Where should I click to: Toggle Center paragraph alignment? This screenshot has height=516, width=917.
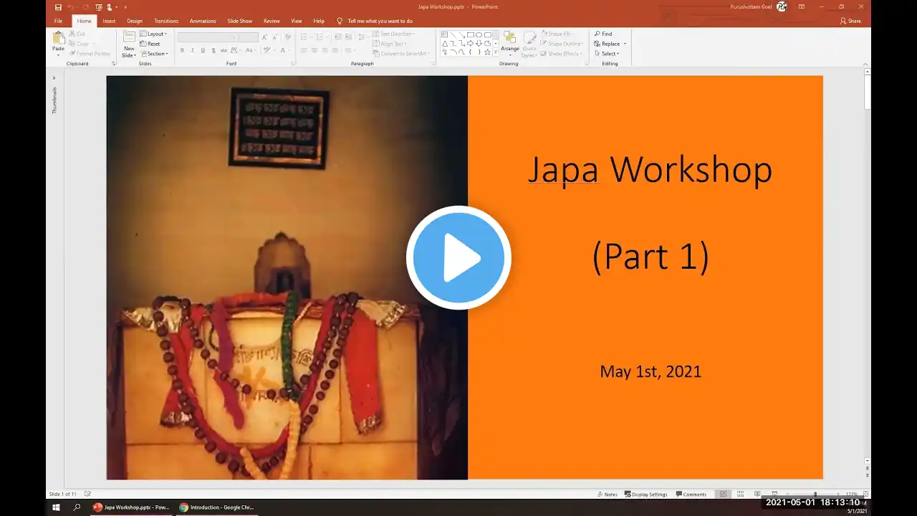click(x=315, y=50)
